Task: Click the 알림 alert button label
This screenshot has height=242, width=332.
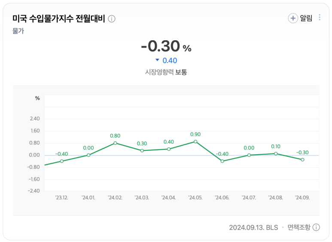Action: (306, 18)
